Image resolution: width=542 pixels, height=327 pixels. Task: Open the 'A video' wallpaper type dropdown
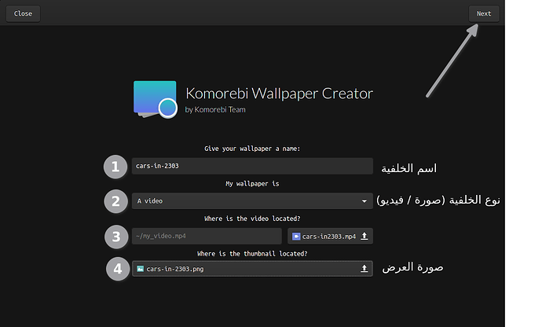252,201
